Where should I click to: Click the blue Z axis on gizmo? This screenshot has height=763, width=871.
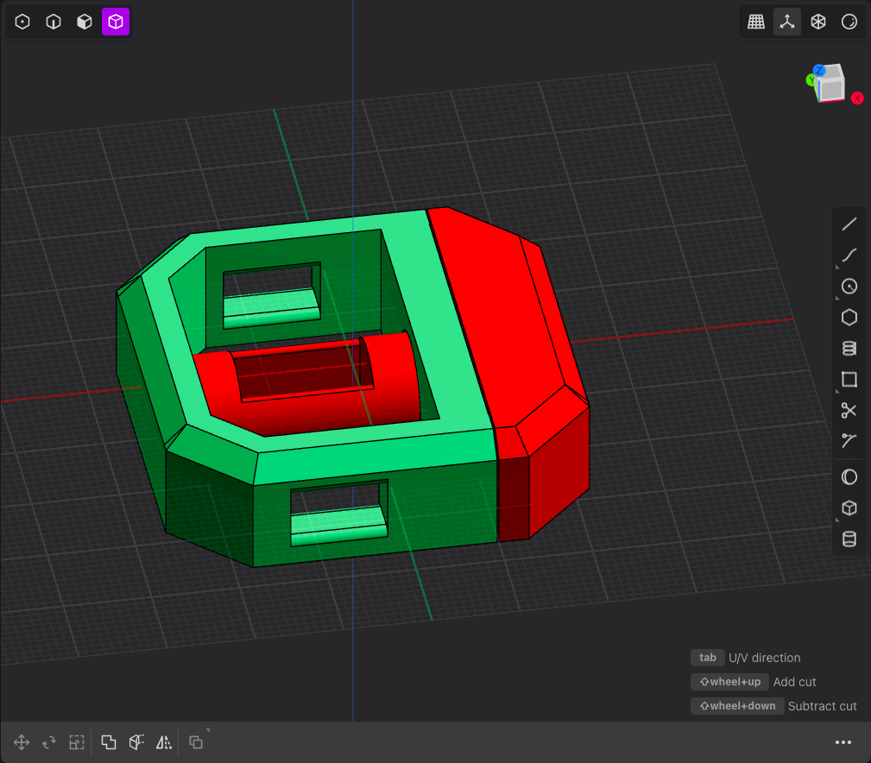(x=819, y=70)
